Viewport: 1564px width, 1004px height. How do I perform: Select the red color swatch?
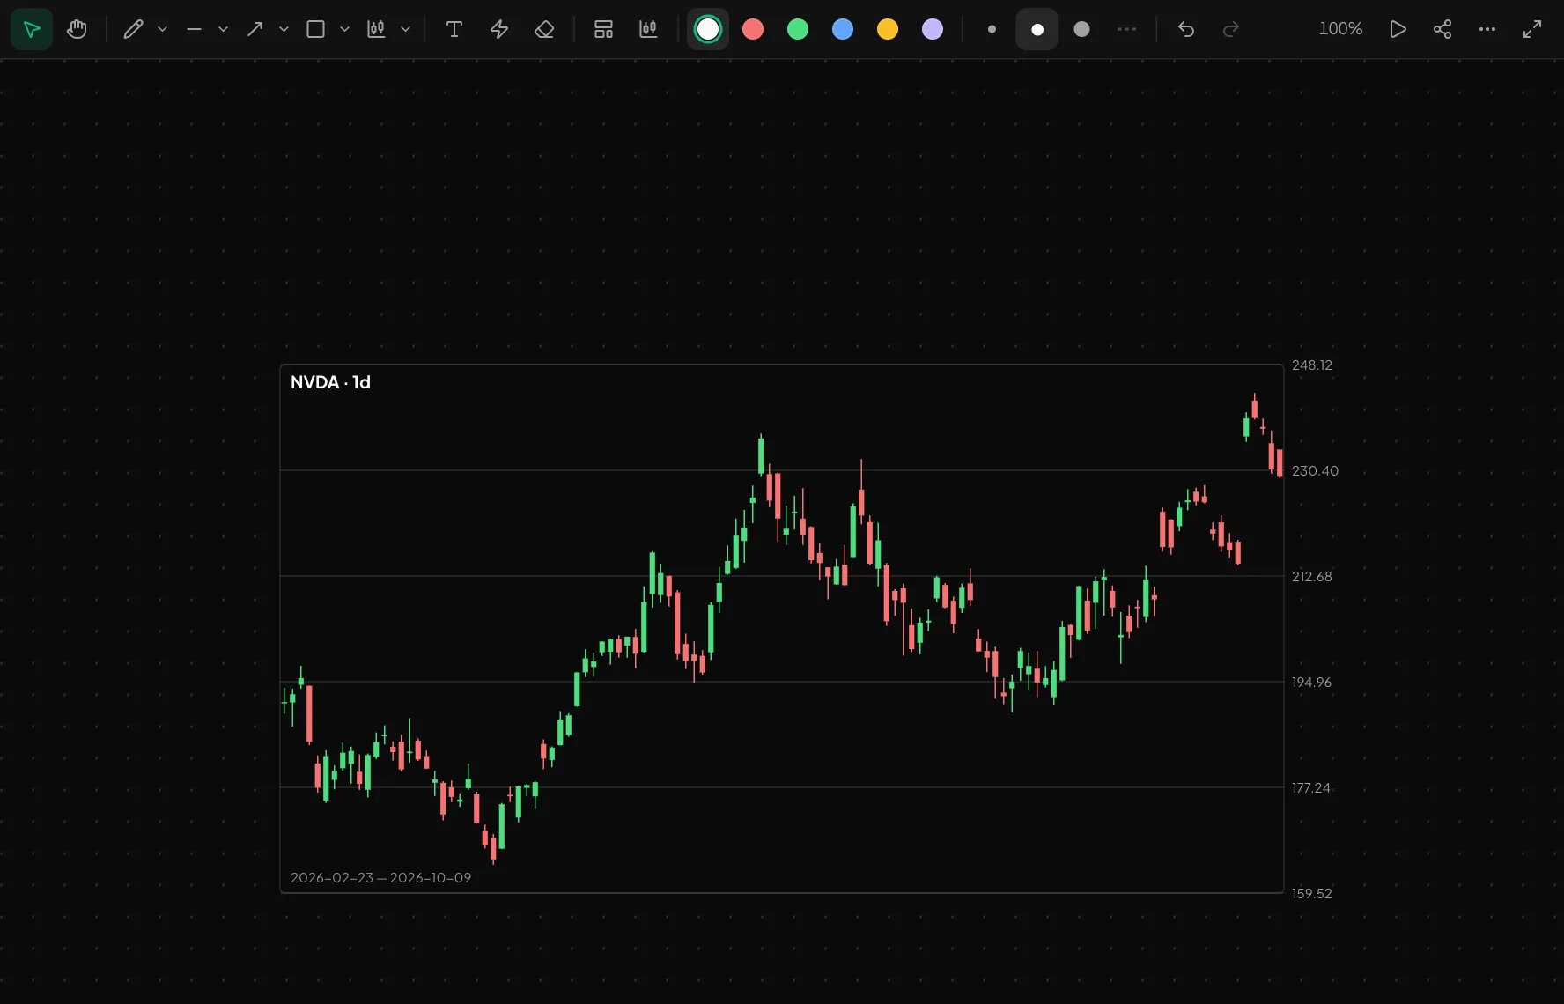[753, 29]
